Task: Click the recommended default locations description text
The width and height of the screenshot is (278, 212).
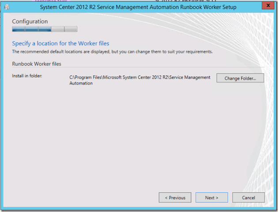Action: [112, 52]
